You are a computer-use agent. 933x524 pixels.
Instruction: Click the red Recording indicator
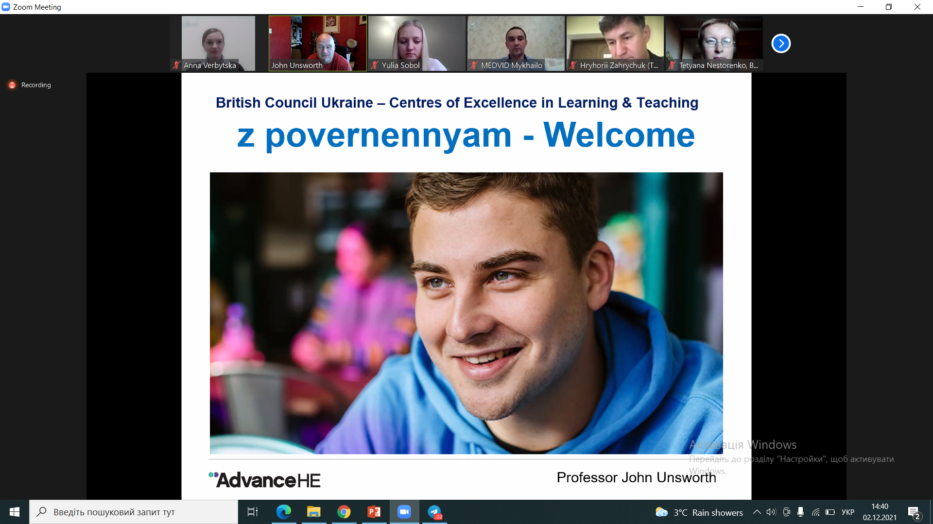click(x=12, y=85)
